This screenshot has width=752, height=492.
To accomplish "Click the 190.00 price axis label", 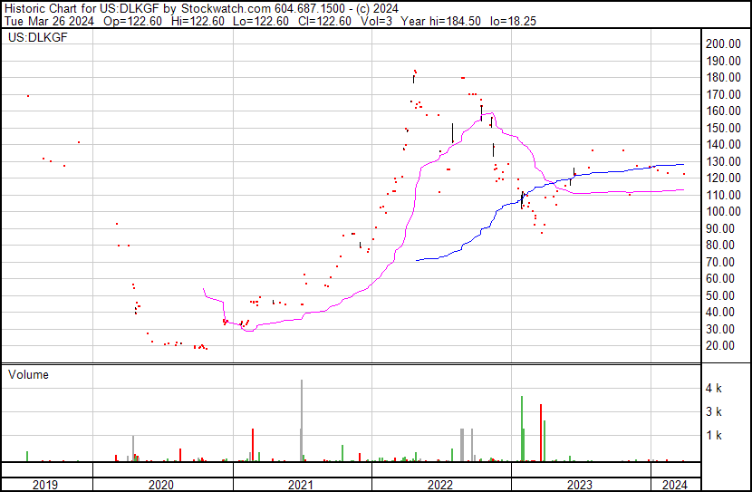I will [x=723, y=61].
